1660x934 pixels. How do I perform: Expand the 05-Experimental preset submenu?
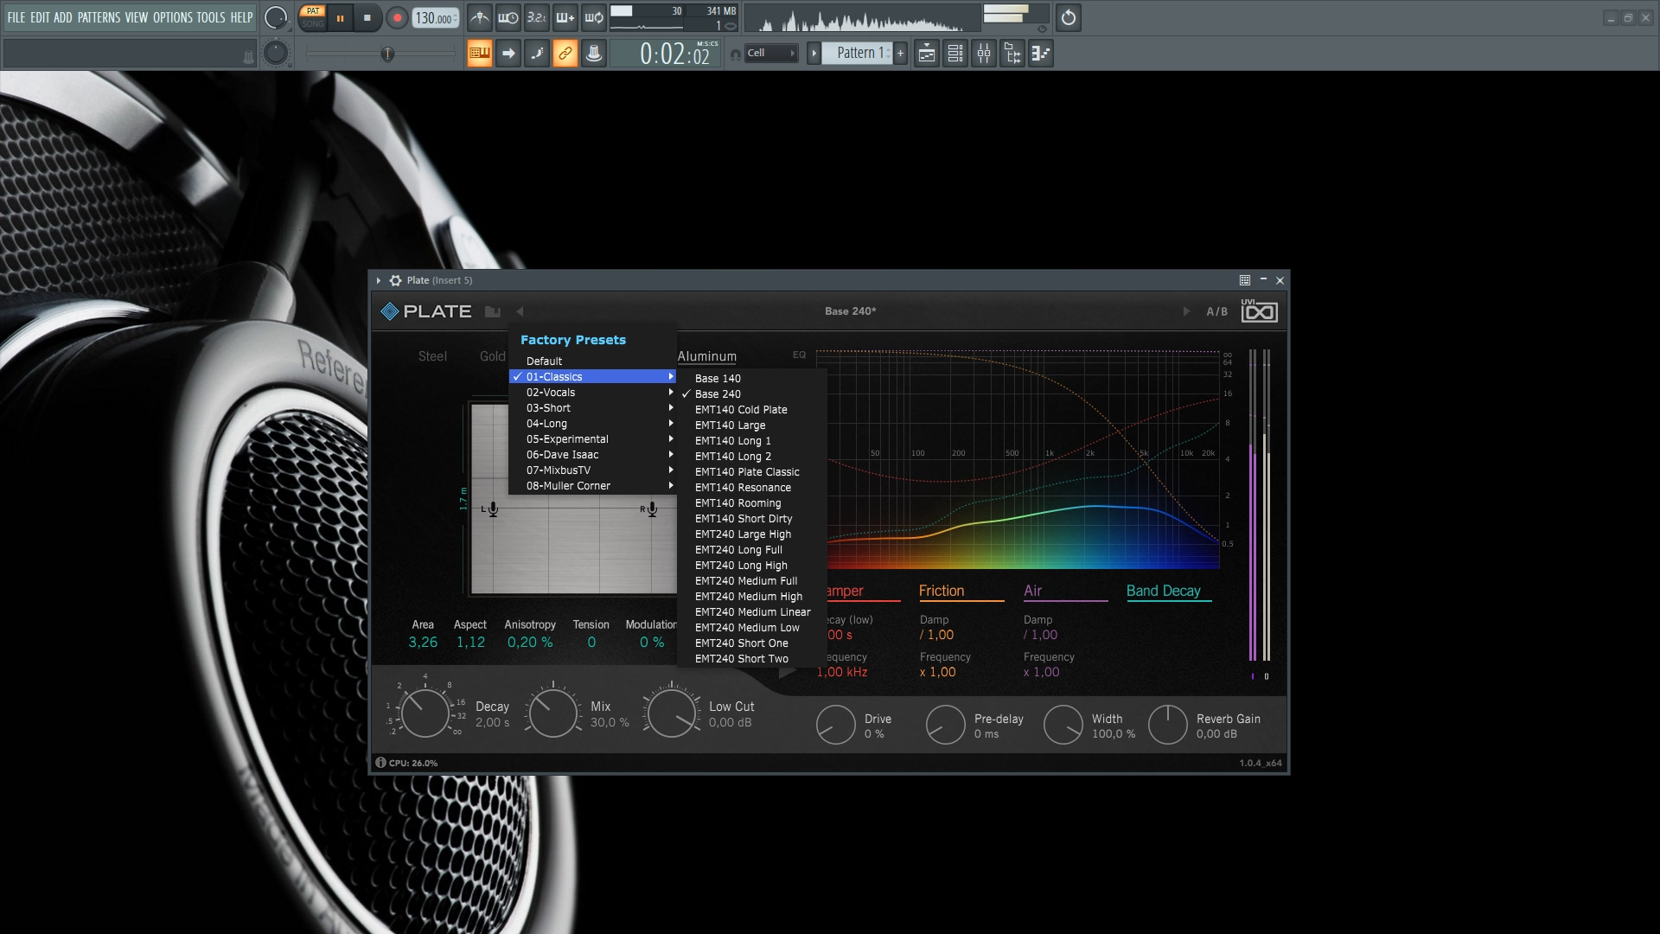(x=593, y=439)
